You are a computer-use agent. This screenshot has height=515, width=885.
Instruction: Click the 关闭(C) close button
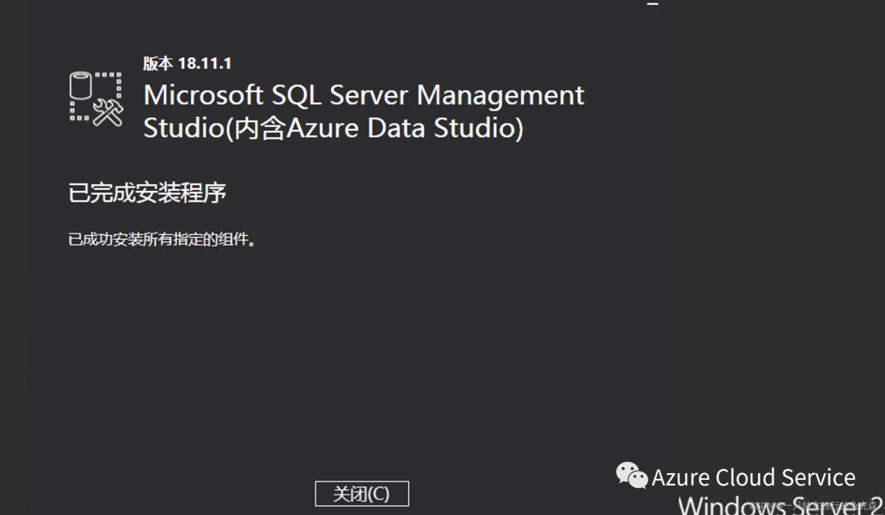click(361, 494)
